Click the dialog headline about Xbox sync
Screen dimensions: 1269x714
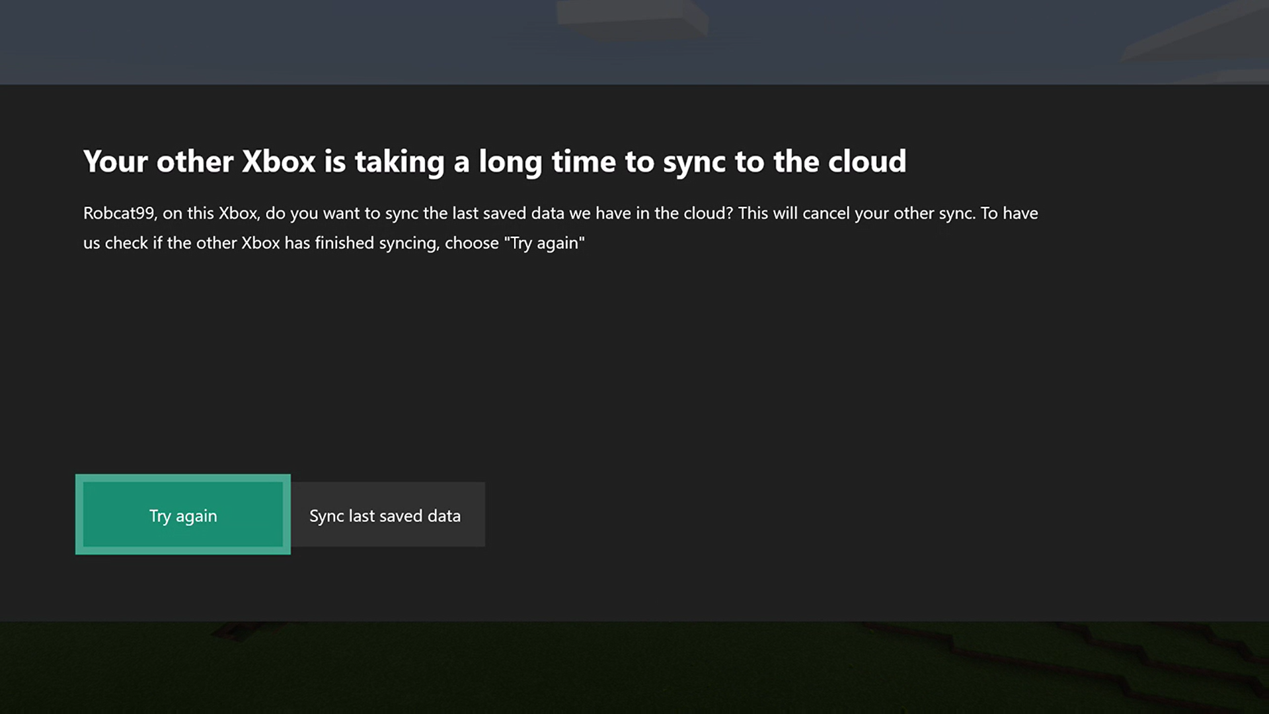494,161
